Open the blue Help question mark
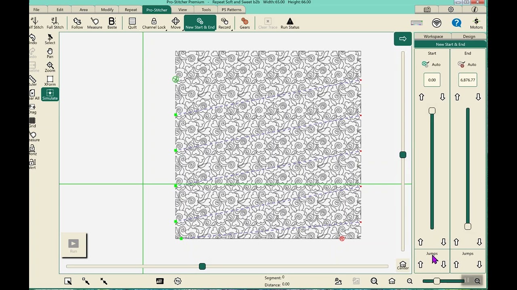This screenshot has width=517, height=290. (456, 23)
